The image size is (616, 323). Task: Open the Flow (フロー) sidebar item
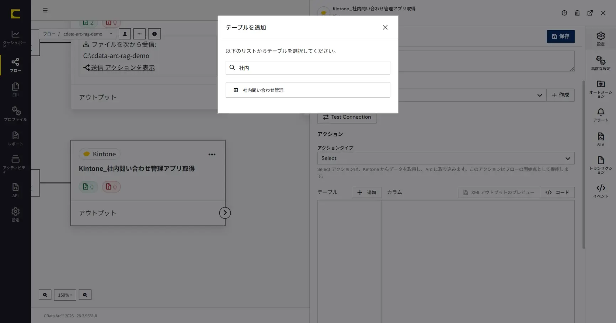coord(15,65)
